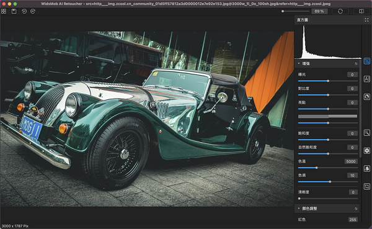Click the 飽和度 value field
Image resolution: width=372 pixels, height=229 pixels.
coord(352,133)
